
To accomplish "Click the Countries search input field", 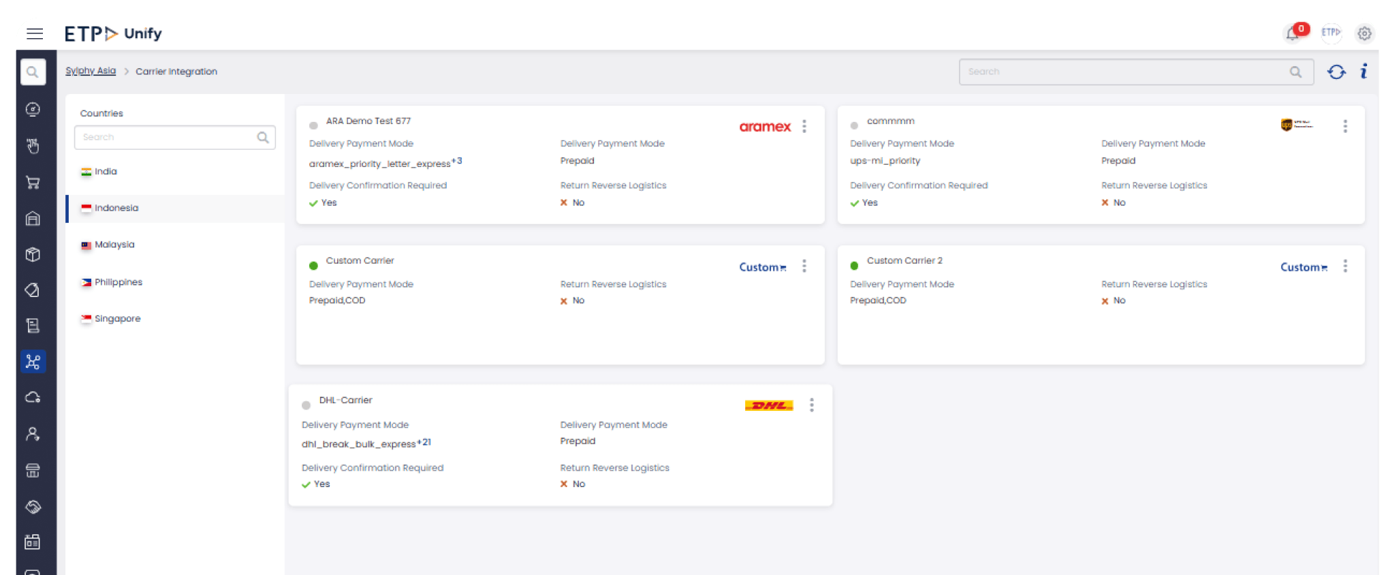I will click(x=168, y=137).
